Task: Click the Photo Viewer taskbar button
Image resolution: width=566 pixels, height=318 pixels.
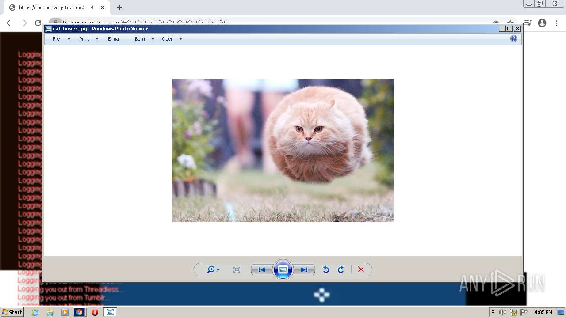Action: pos(110,312)
